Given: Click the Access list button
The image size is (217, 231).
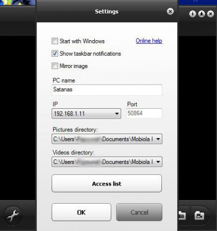Looking at the screenshot, I should tap(107, 184).
